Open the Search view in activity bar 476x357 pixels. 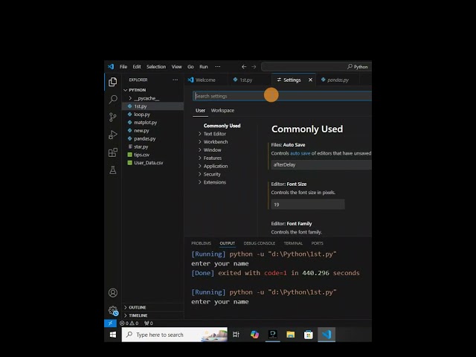[113, 99]
